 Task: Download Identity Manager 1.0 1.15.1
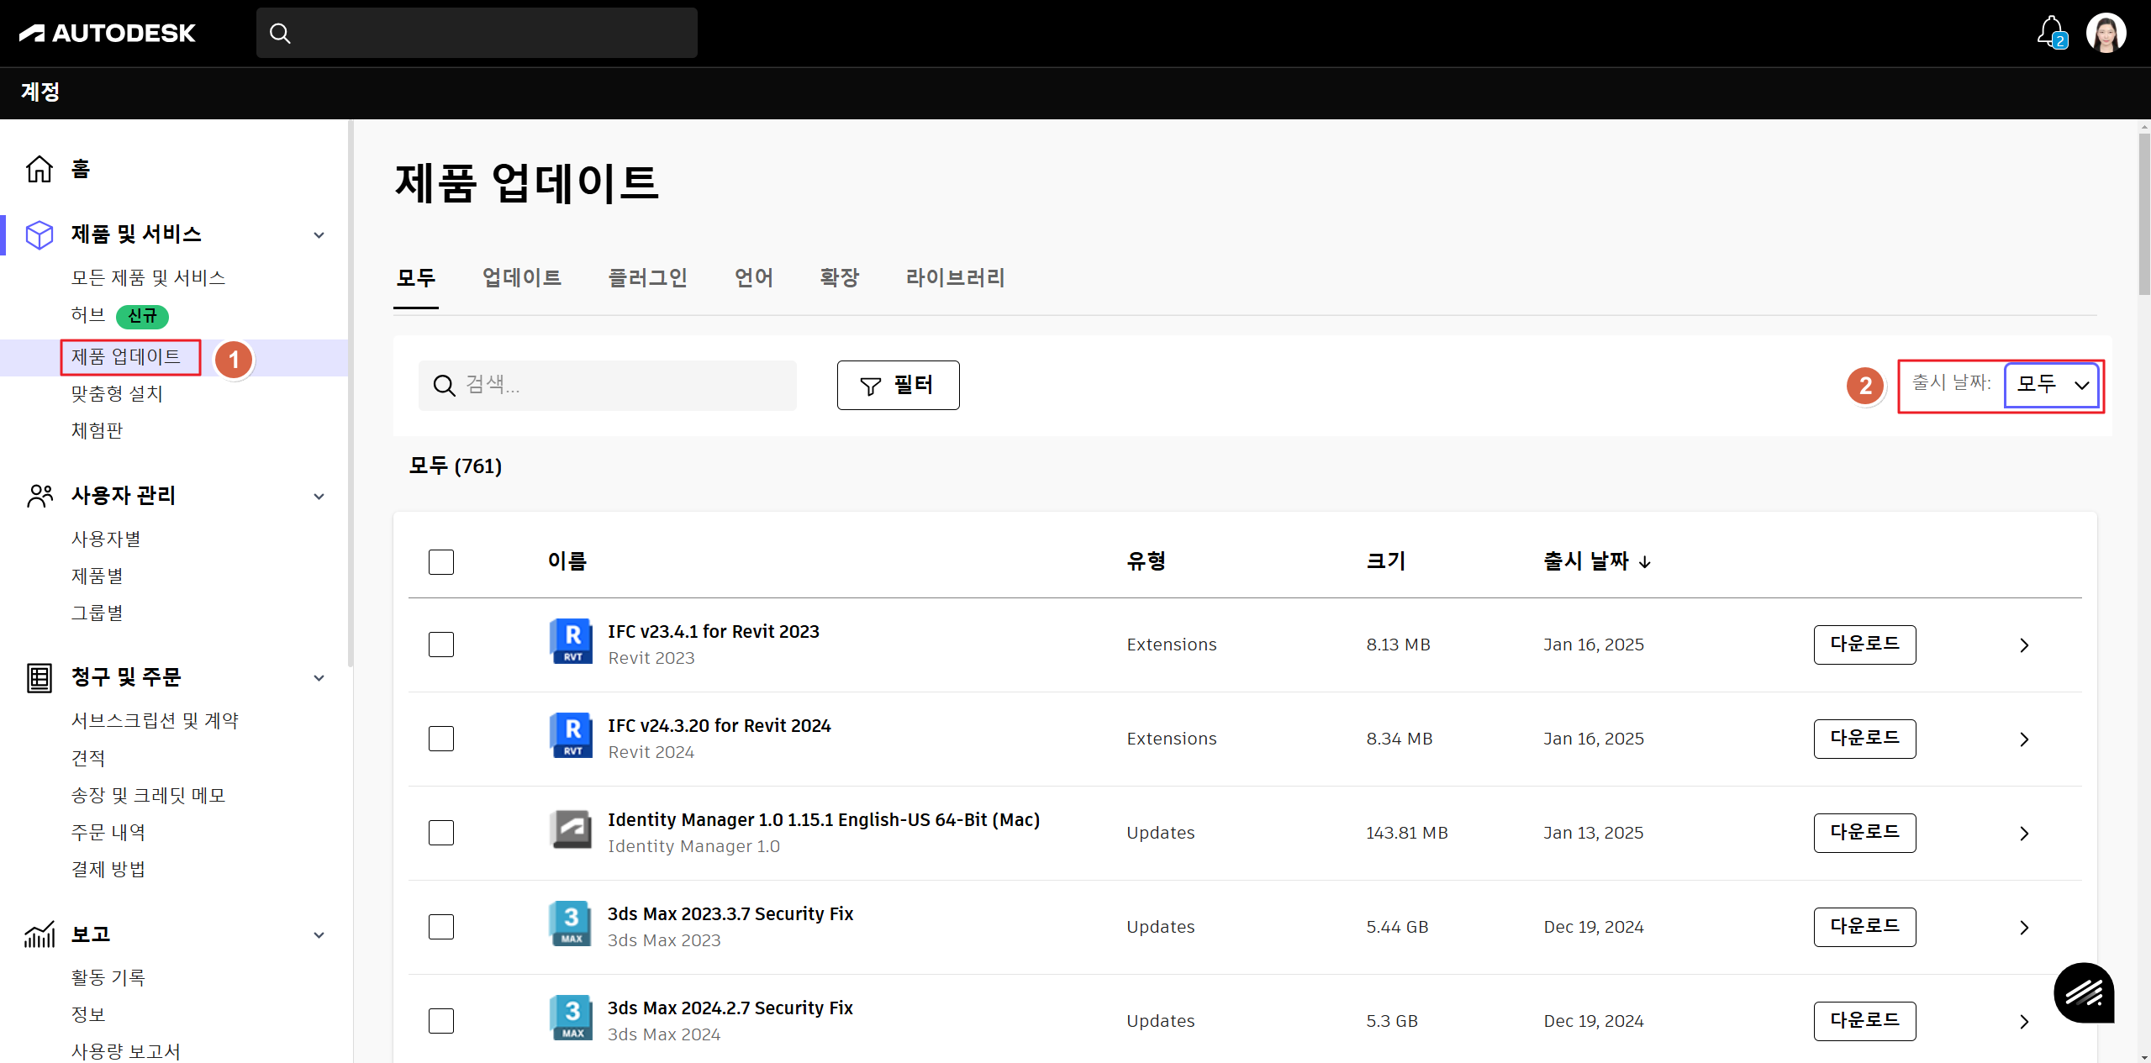pos(1864,833)
